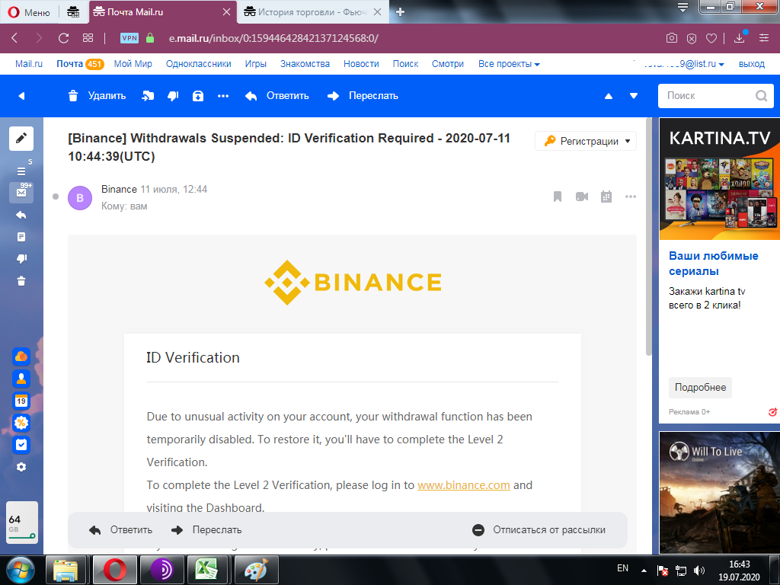Bookmark page with heart icon
Viewport: 780px width, 585px height.
point(711,38)
